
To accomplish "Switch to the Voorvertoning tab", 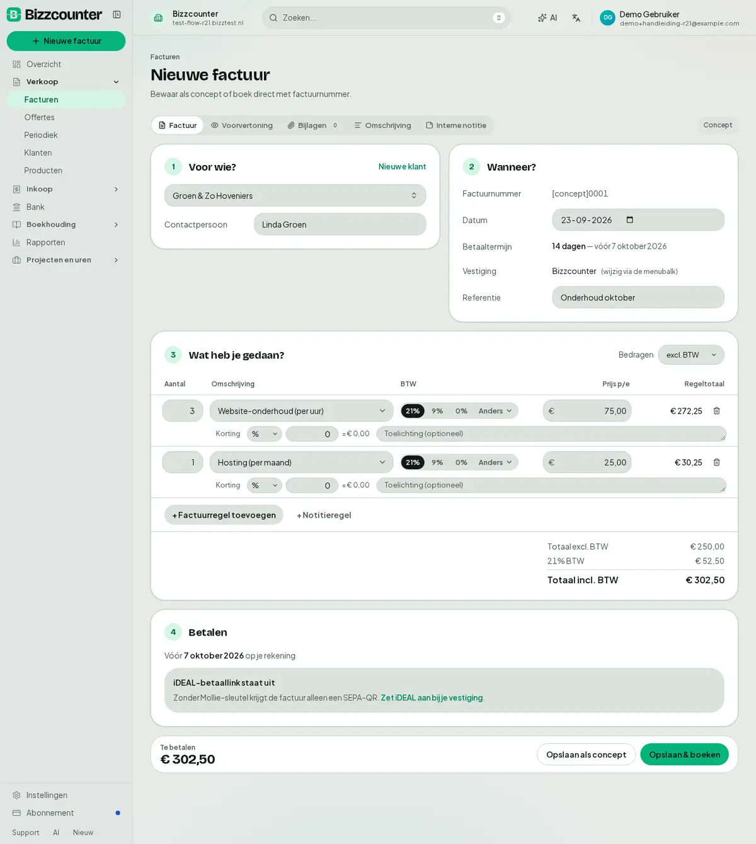I will (x=242, y=125).
